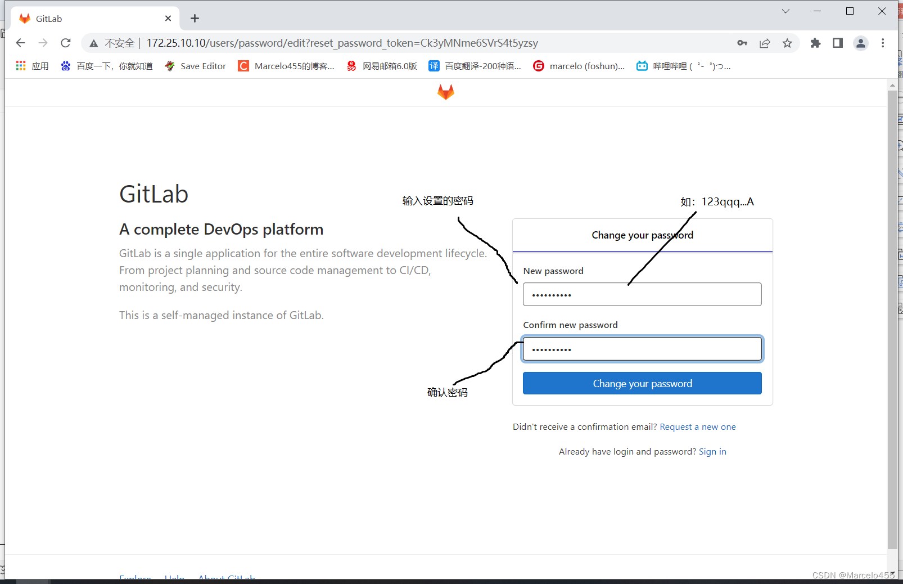Viewport: 903px width, 584px height.
Task: Click the page's vertical scrollbar thumb
Action: tap(892, 319)
